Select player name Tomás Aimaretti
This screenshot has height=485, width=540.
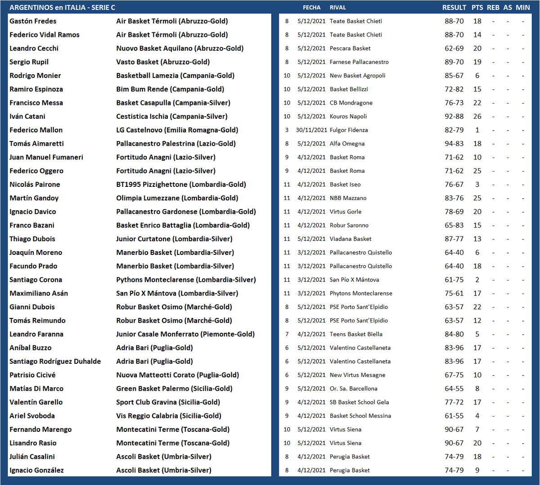(x=36, y=144)
